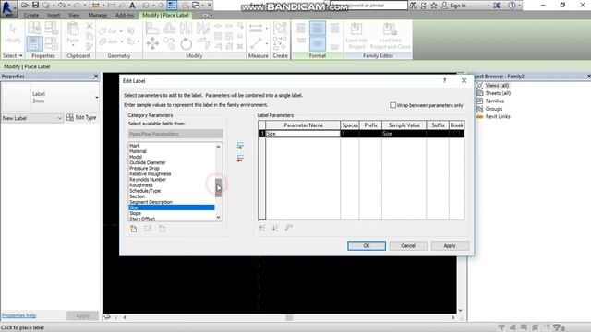Screen dimensions: 591x332
Task: Select Sheets (all) in Project Browser
Action: point(498,93)
